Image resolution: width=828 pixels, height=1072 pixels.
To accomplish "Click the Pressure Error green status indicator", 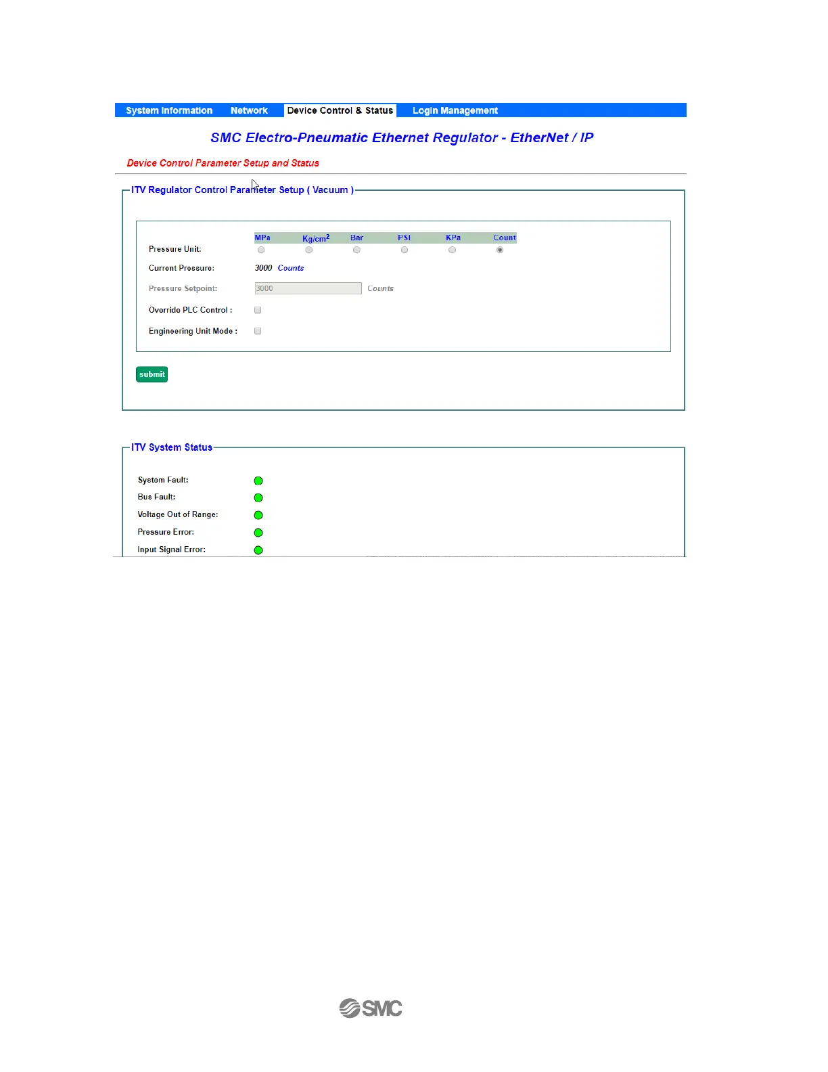I will coord(258,533).
